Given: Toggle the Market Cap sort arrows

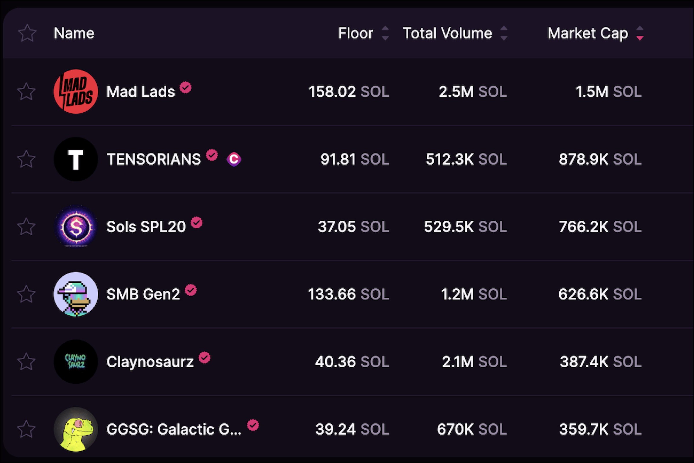Looking at the screenshot, I should (x=640, y=33).
